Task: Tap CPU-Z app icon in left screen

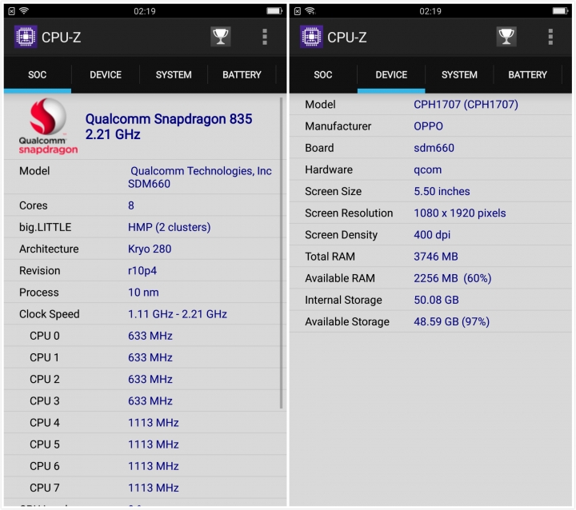Action: [x=26, y=37]
